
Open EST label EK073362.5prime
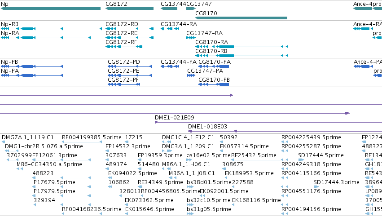click(149, 201)
